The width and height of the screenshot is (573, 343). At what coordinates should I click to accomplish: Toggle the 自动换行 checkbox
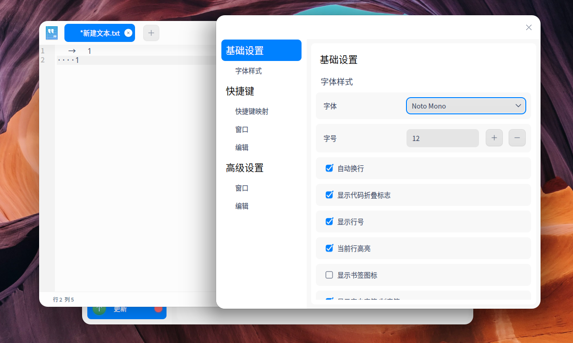[x=329, y=168]
